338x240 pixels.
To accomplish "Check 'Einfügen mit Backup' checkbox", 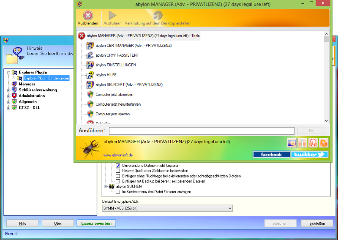I will pos(118,181).
